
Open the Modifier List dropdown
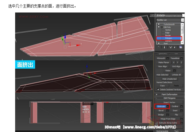pos(183,20)
